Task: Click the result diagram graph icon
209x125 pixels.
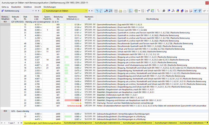Action: [x=186, y=11]
